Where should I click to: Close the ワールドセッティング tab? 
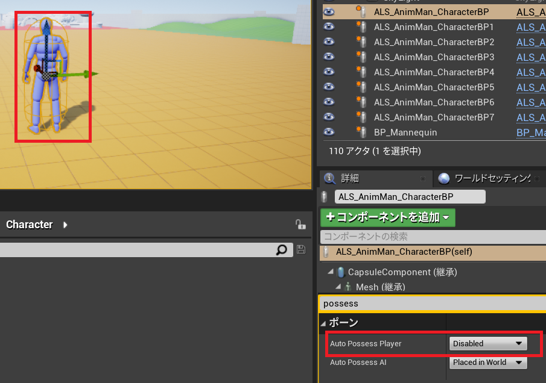tap(537, 179)
